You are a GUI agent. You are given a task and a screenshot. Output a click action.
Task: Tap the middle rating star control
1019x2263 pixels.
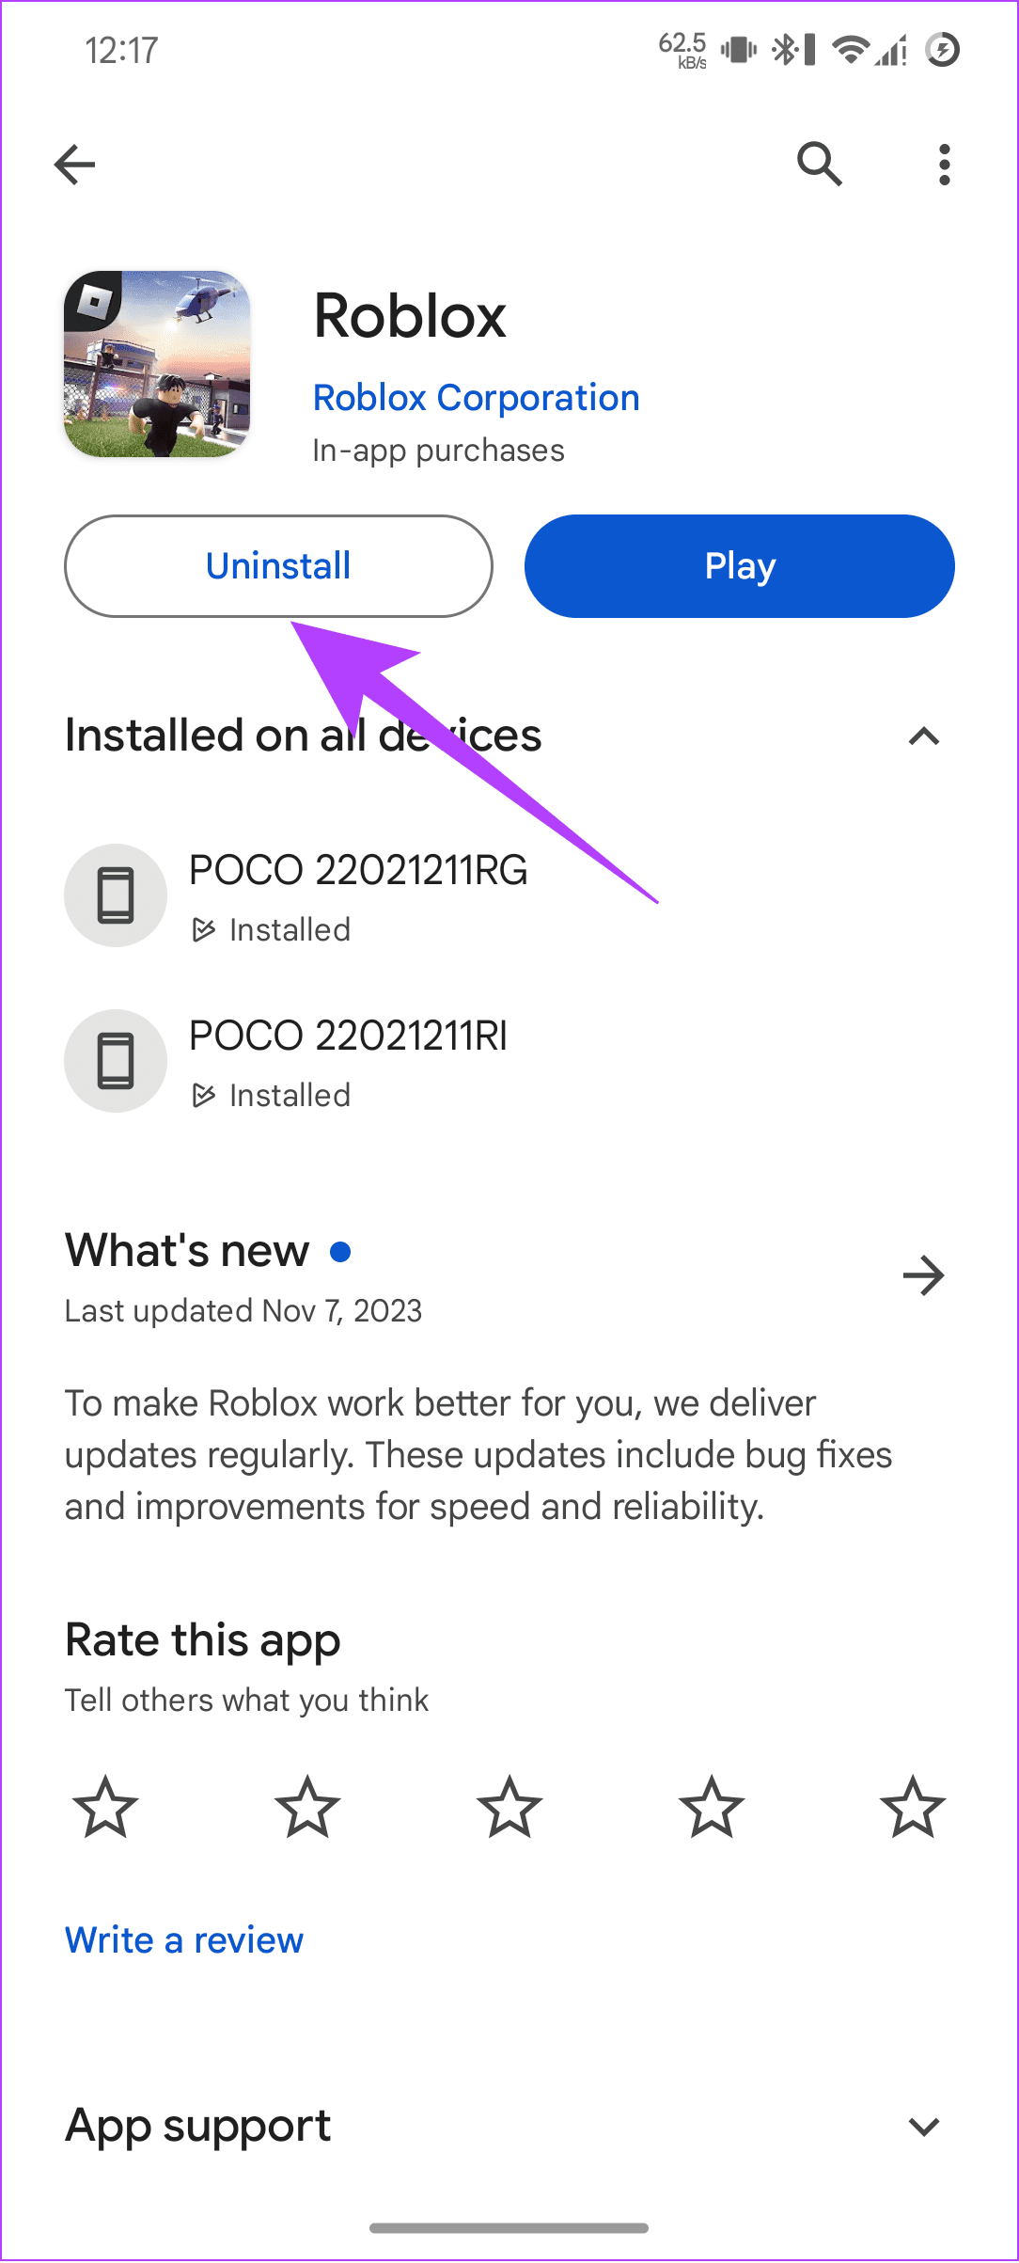pos(509,1806)
